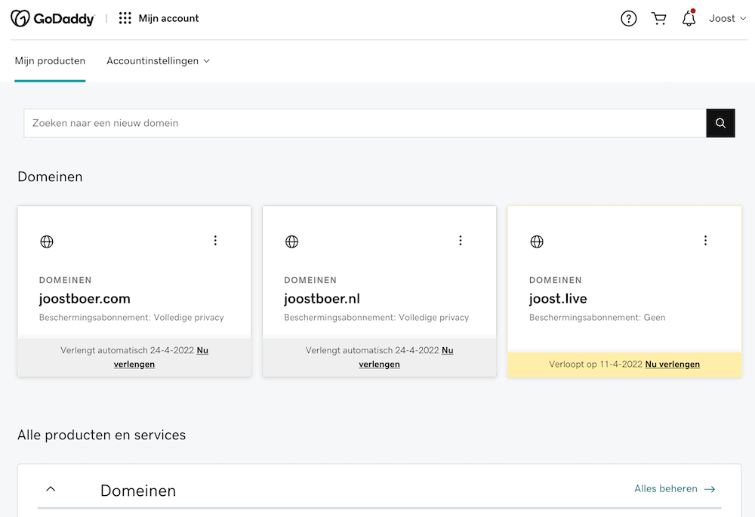Click privacy text under joostboer.nl

(377, 317)
